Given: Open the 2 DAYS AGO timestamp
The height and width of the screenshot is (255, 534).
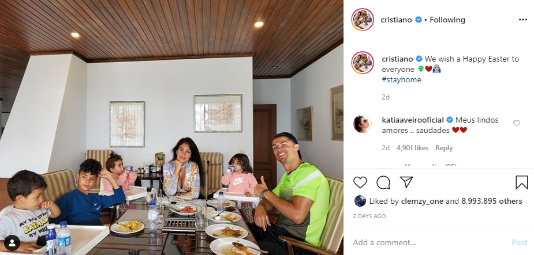Looking at the screenshot, I should click(369, 216).
